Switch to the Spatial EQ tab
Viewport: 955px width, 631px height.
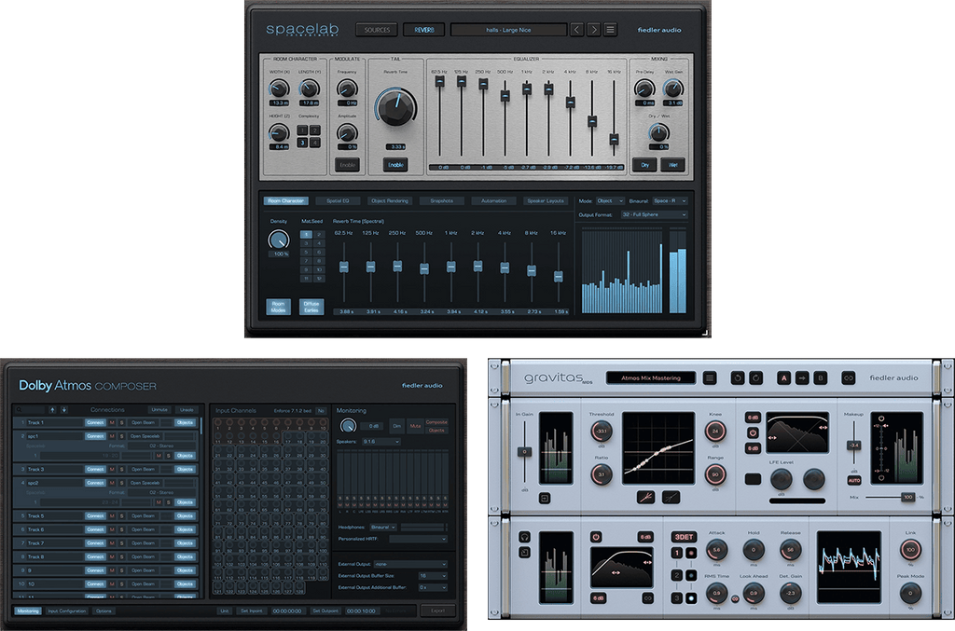(338, 200)
